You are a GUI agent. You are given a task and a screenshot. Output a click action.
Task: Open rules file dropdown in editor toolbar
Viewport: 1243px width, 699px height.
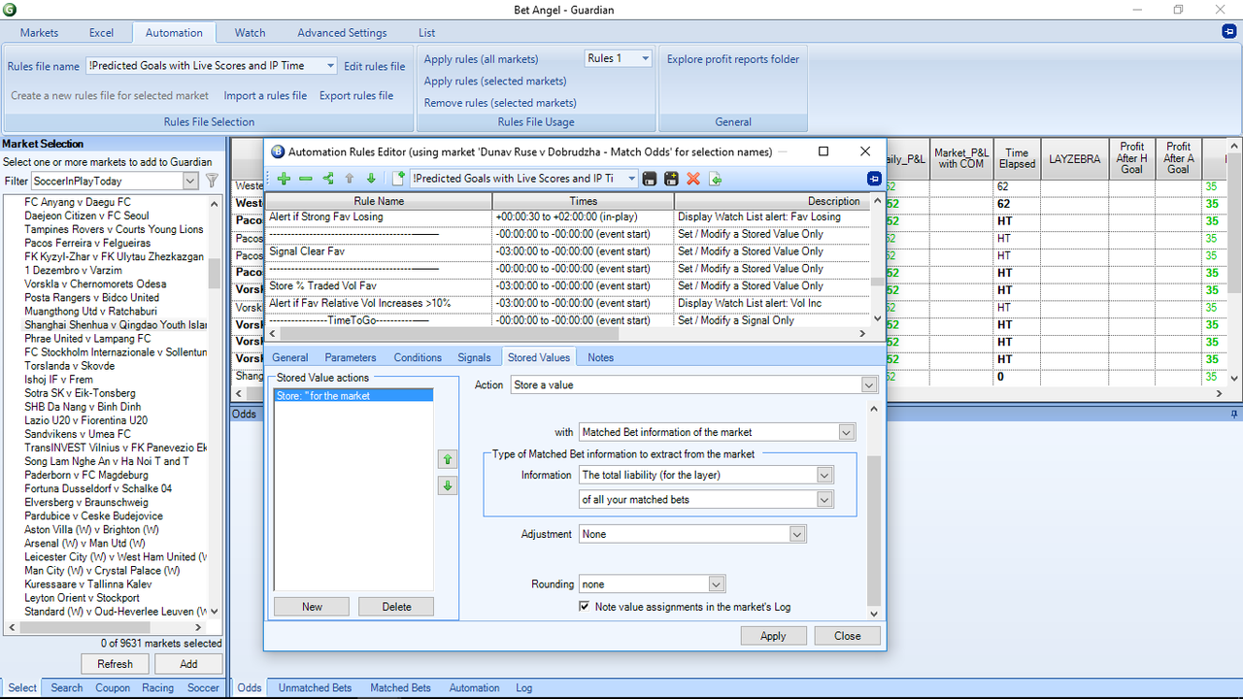pyautogui.click(x=632, y=179)
